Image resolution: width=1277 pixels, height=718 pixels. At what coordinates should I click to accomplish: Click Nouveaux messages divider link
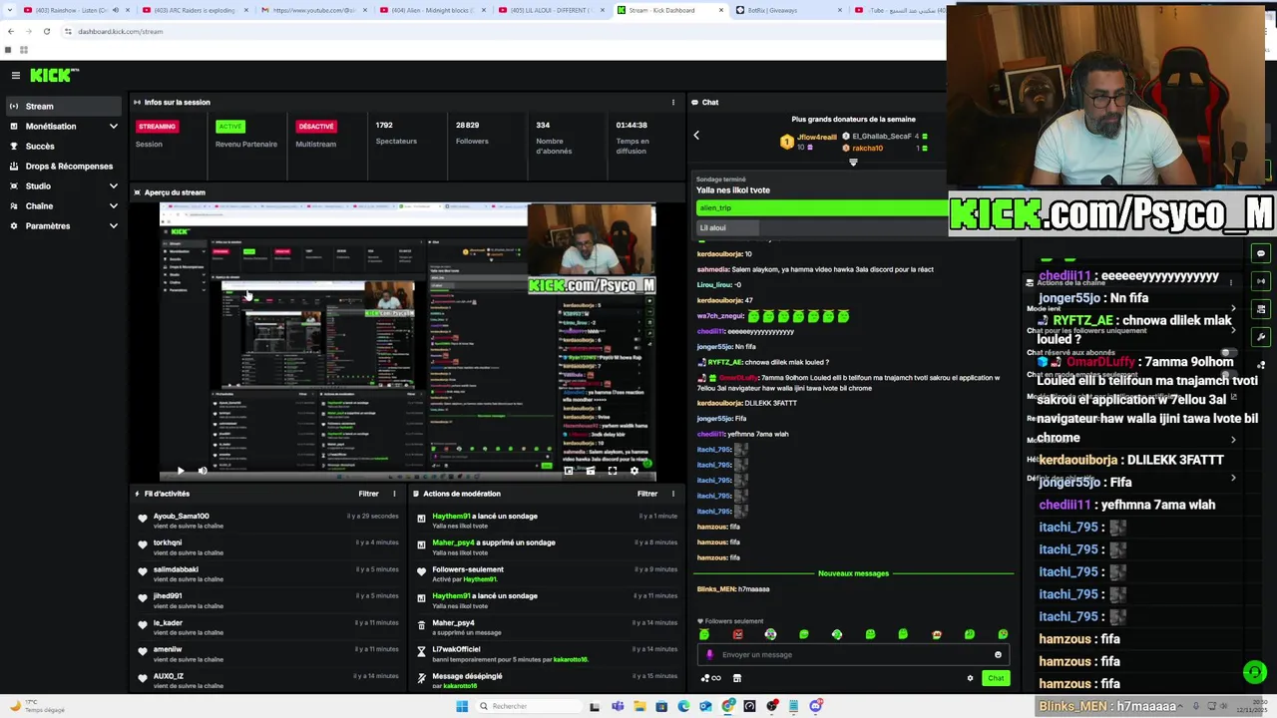tap(853, 573)
